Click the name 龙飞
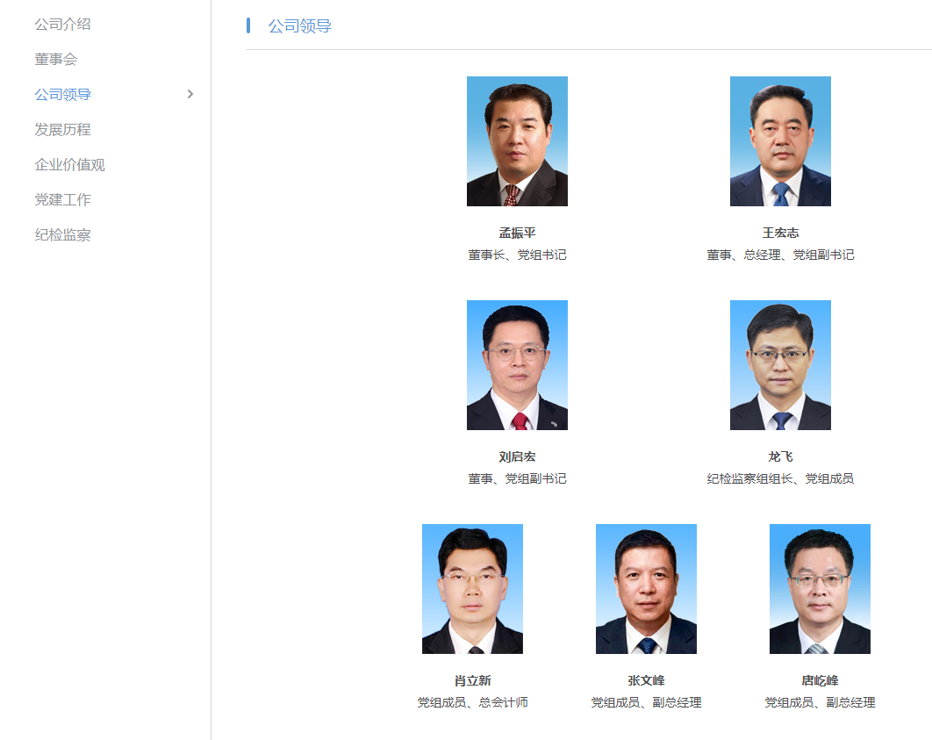 [x=780, y=456]
